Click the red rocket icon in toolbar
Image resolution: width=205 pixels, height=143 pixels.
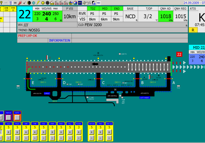[x=20, y=3]
